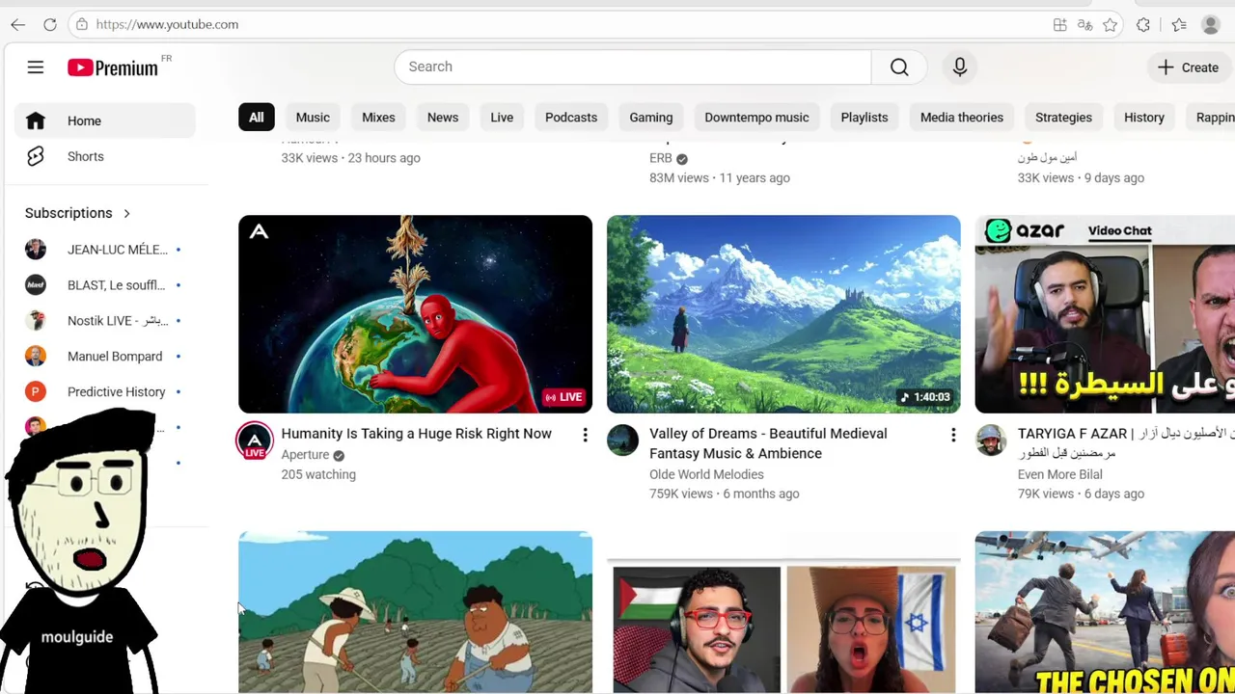Open browser extensions puzzle icon

[1143, 25]
